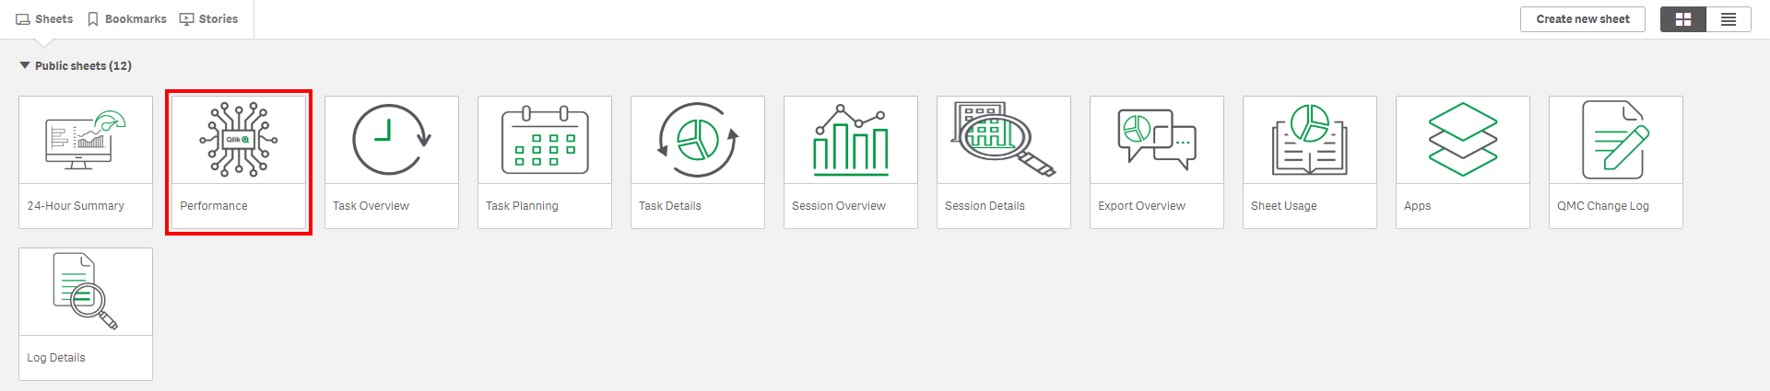
Task: Open the Bookmarks tab
Action: pos(126,19)
